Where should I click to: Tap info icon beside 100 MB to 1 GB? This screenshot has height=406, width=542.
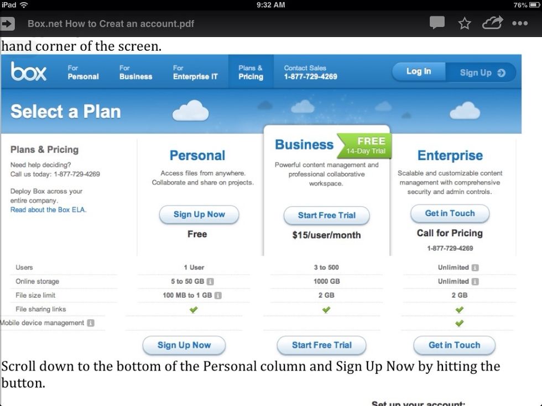click(x=218, y=296)
